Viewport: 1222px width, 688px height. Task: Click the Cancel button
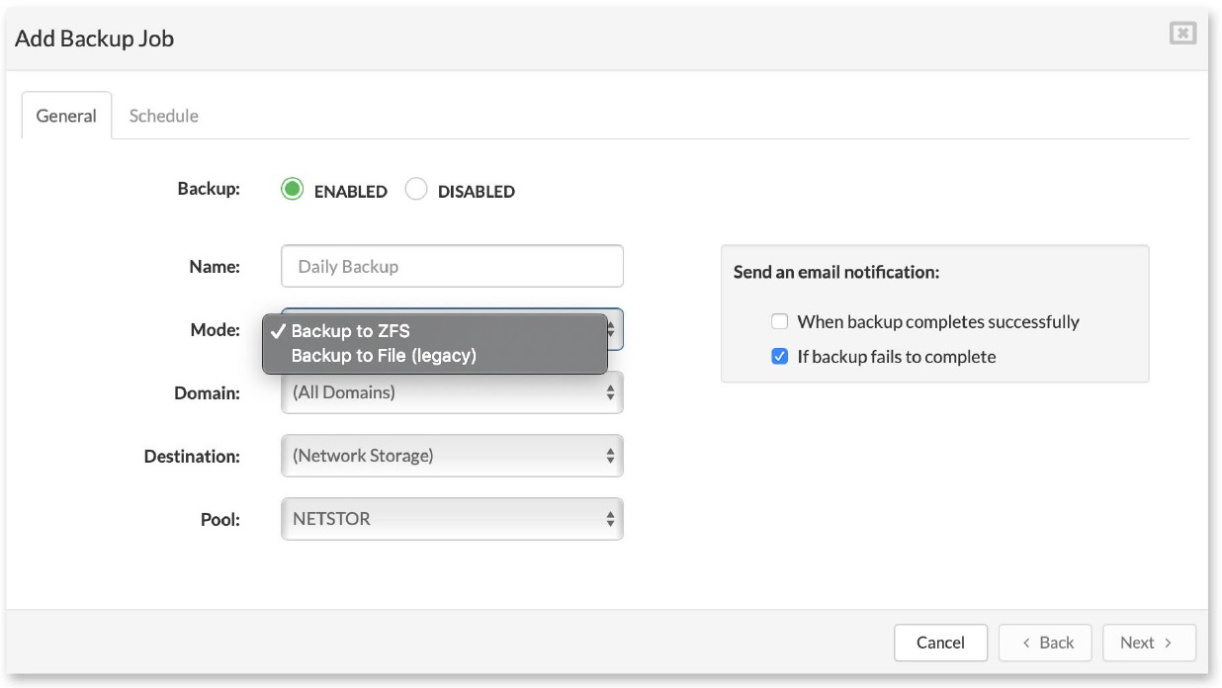(x=940, y=643)
